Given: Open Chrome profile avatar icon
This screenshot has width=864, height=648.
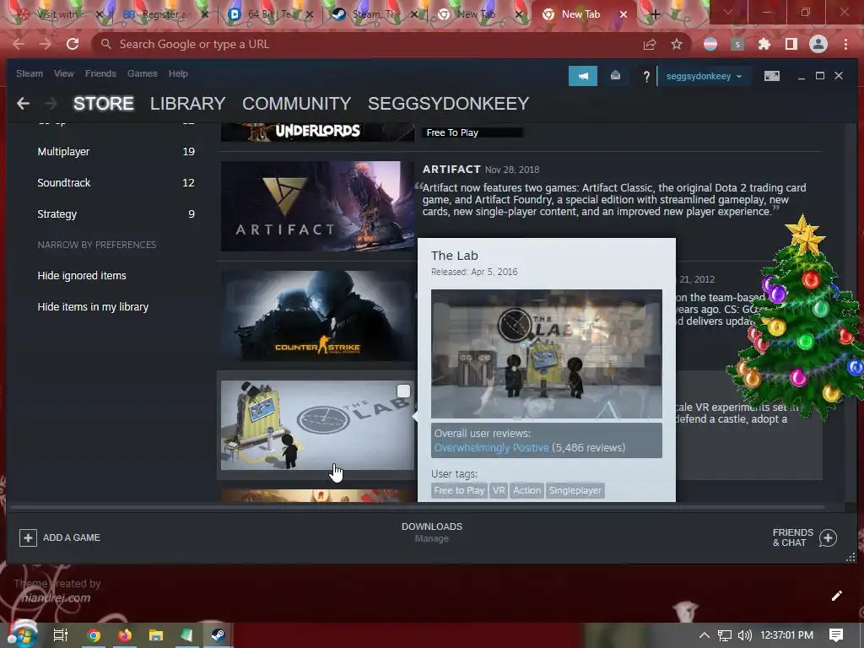Looking at the screenshot, I should coord(818,44).
